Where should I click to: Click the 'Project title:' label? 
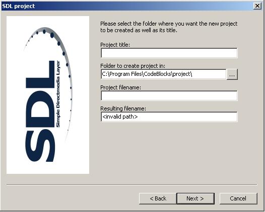(x=115, y=45)
